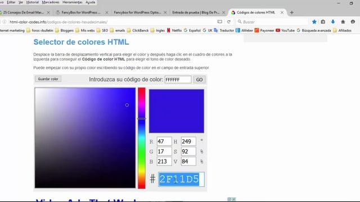The height and width of the screenshot is (202, 360).
Task: Click the Guardar color button
Action: tap(48, 79)
